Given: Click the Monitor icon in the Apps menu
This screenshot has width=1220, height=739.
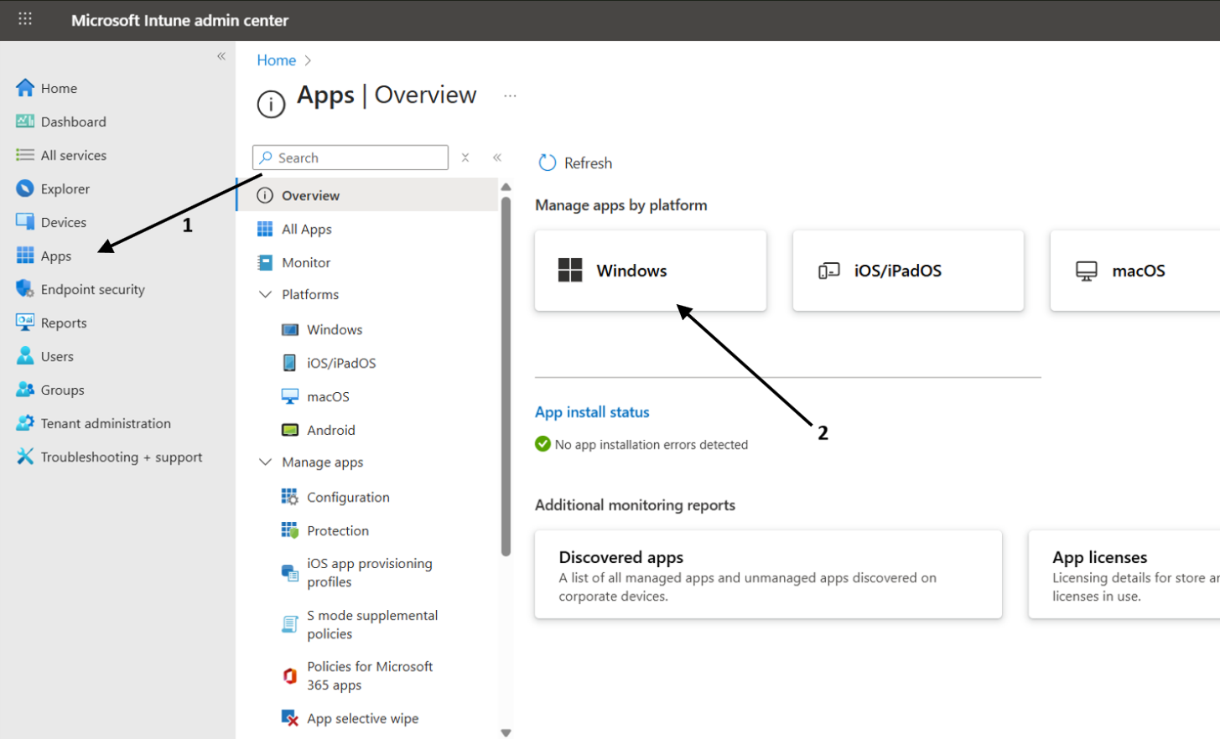Looking at the screenshot, I should pos(265,262).
